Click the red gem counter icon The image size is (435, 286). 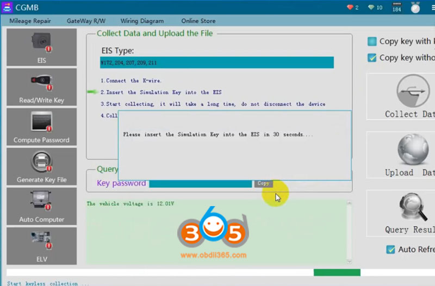(351, 8)
